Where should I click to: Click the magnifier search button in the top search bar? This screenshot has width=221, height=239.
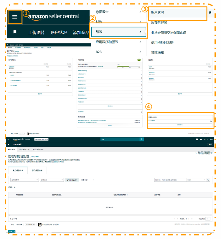(x=141, y=139)
